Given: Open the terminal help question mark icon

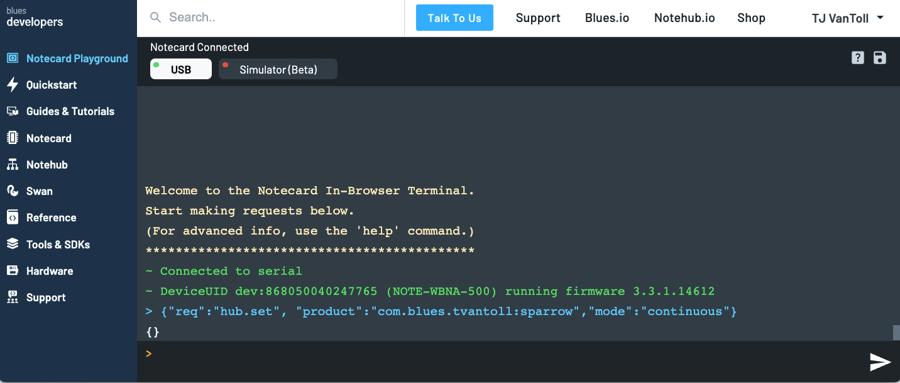Looking at the screenshot, I should tap(858, 58).
